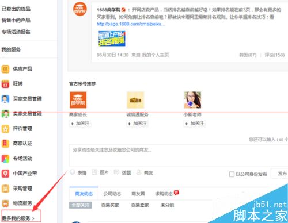Viewport: 288px width, 223px height.
Task: Open the page.1688.com link in the post
Action: (131, 24)
